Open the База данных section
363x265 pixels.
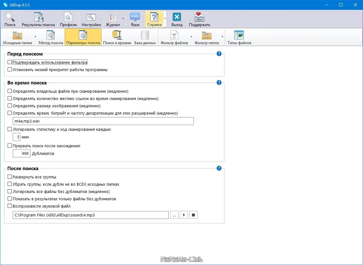(145, 37)
